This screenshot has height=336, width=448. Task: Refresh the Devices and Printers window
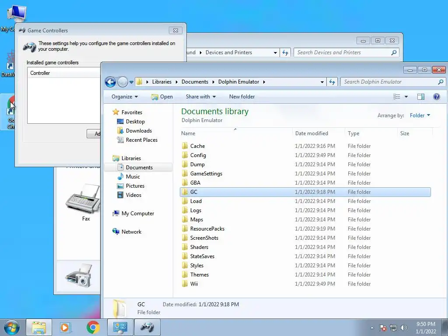285,52
